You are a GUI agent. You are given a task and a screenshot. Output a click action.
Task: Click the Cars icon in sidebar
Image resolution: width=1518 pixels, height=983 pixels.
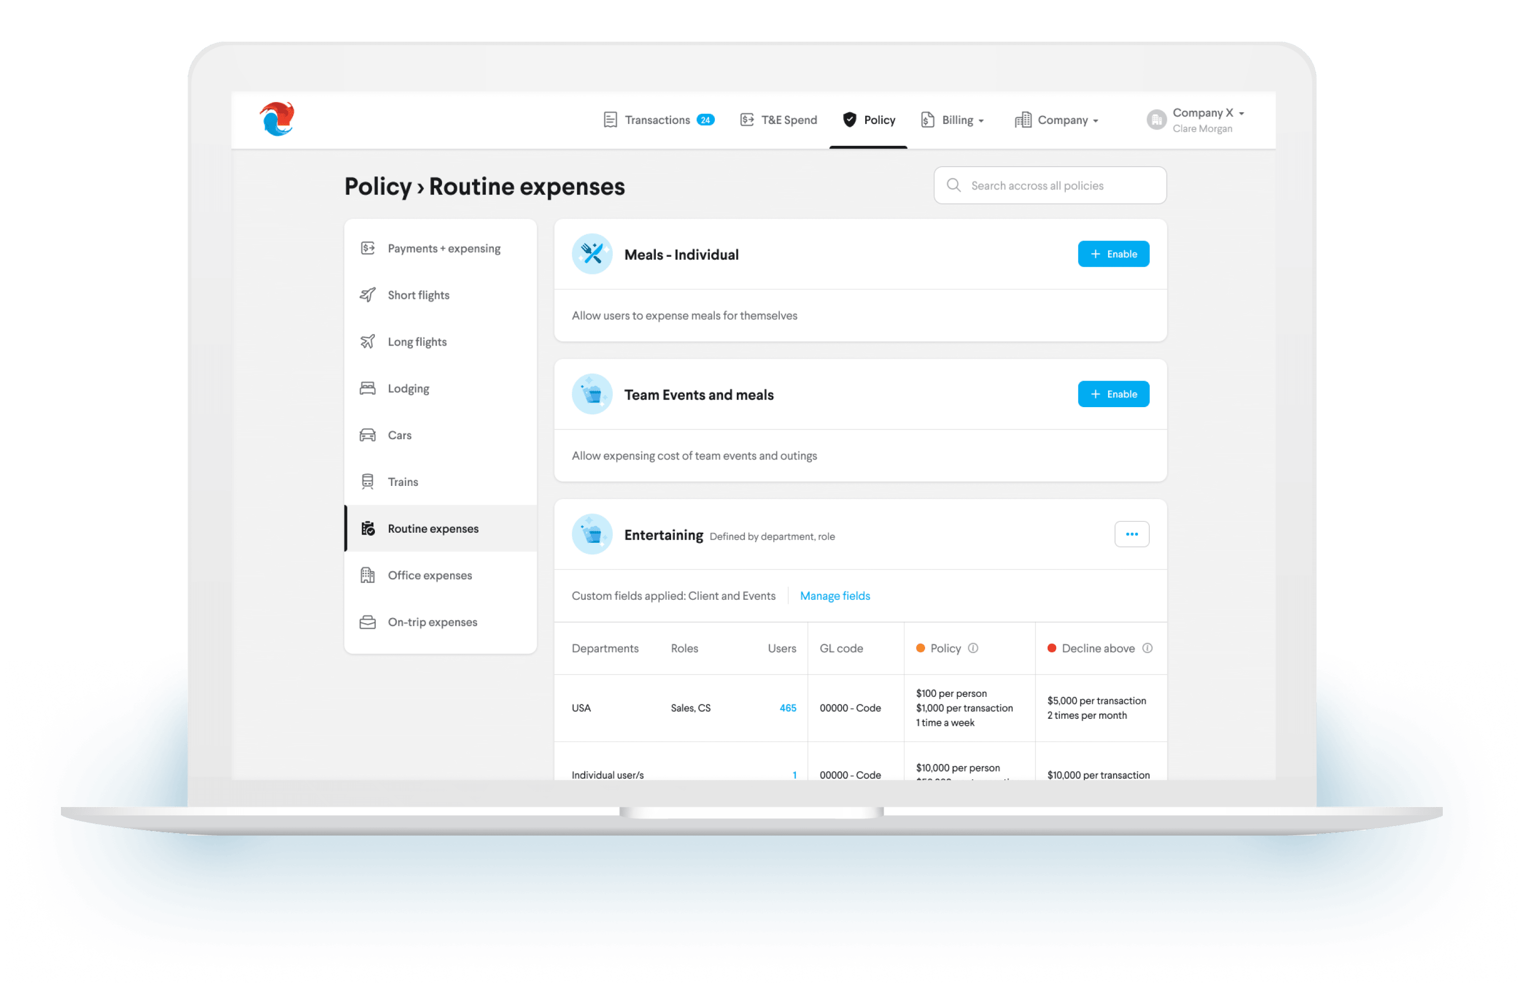coord(367,435)
